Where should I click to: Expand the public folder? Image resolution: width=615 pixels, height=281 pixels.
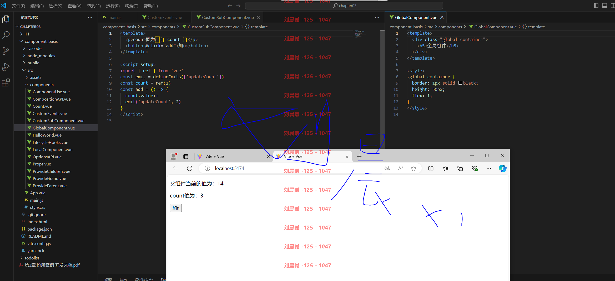(24, 63)
